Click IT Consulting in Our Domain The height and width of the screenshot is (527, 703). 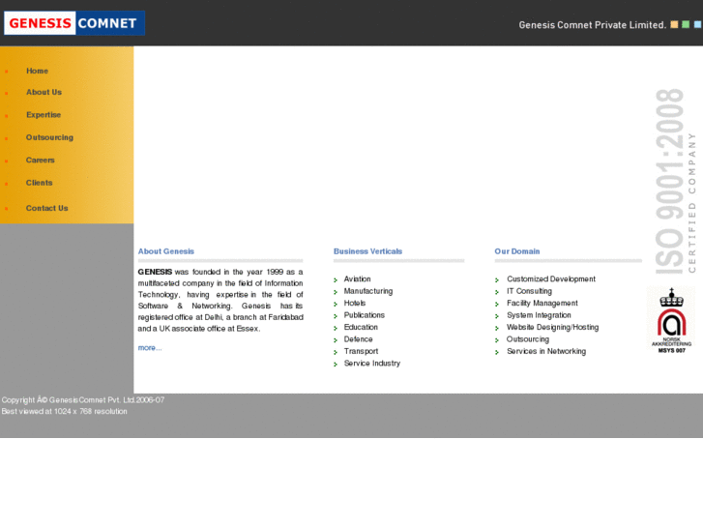[x=529, y=291]
